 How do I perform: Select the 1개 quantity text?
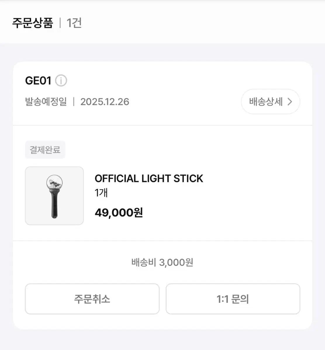101,193
